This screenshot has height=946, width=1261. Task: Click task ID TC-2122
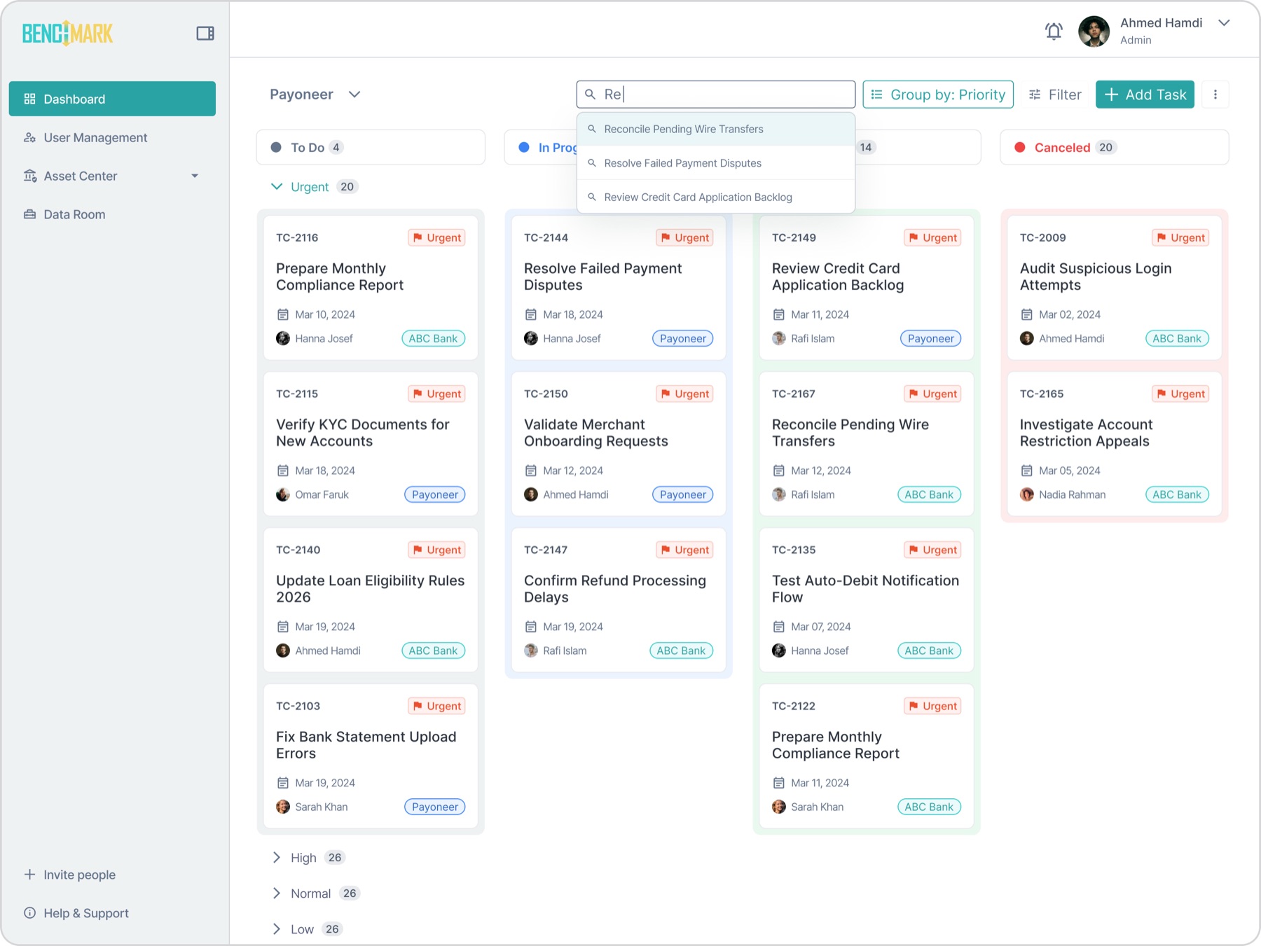pos(793,706)
